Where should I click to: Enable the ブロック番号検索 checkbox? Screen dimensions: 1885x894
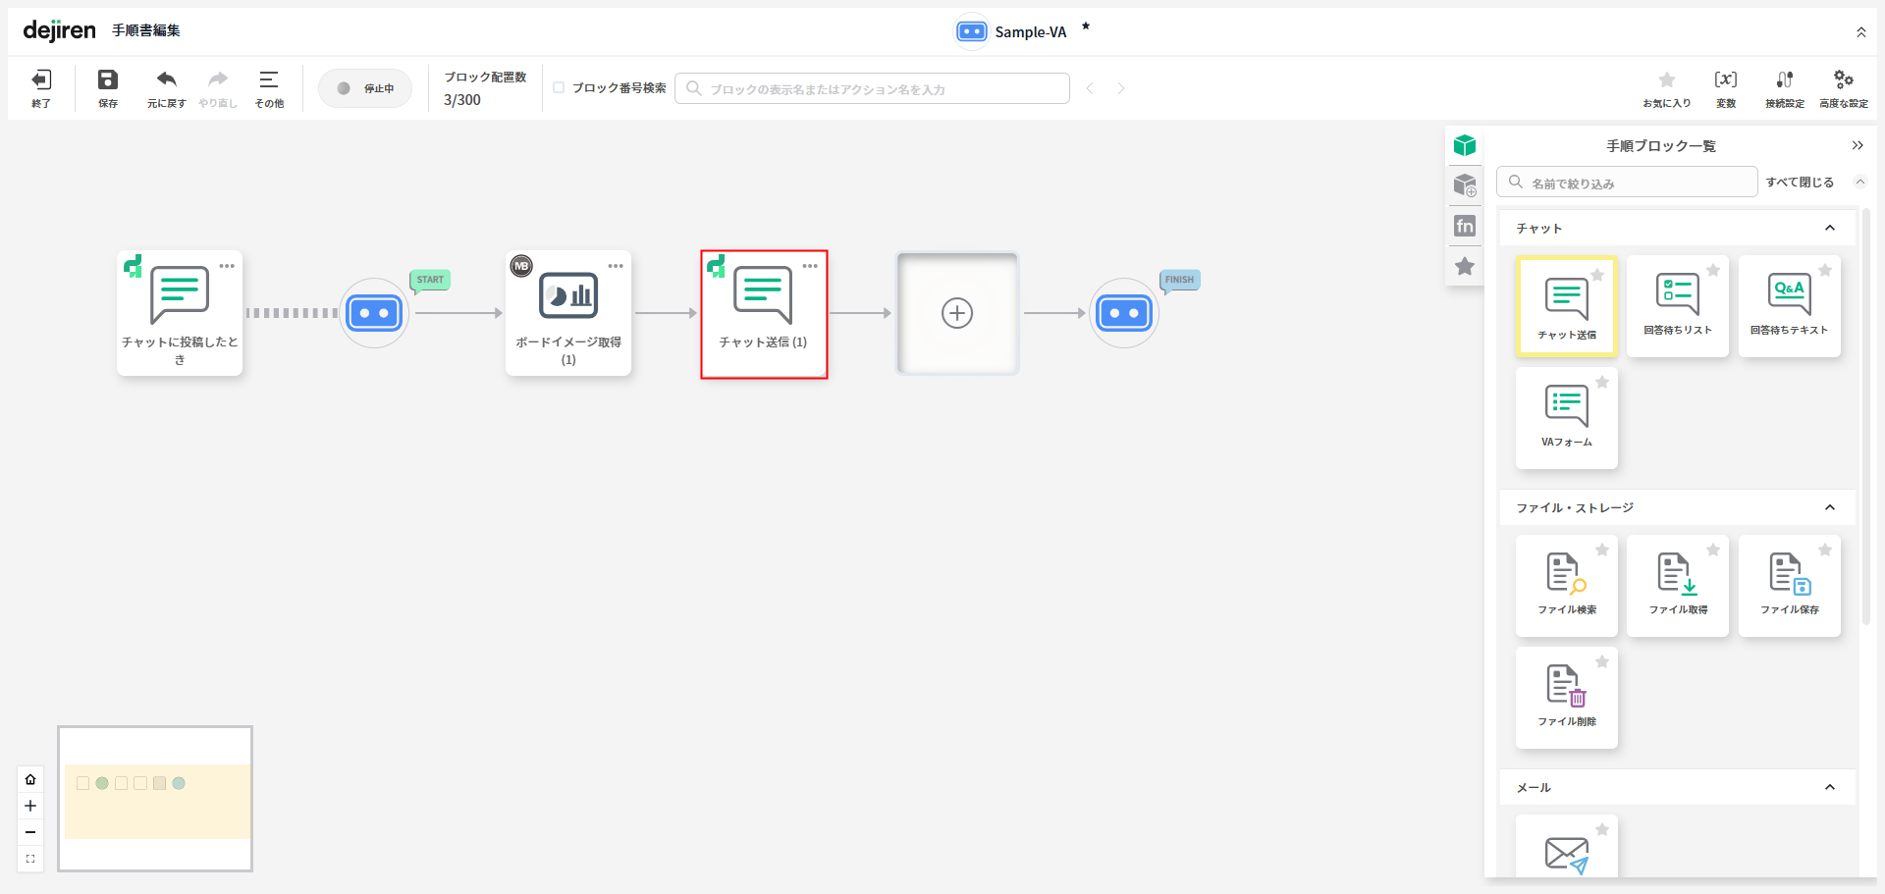click(559, 87)
